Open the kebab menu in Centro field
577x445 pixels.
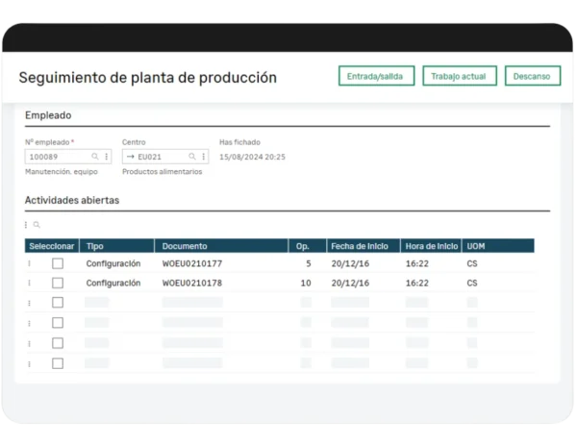pyautogui.click(x=204, y=157)
